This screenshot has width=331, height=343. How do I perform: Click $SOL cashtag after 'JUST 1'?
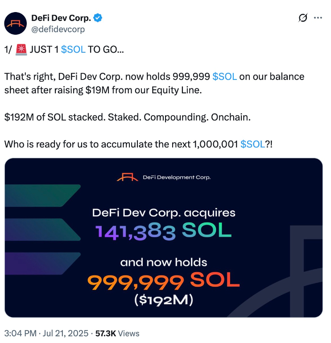point(73,50)
